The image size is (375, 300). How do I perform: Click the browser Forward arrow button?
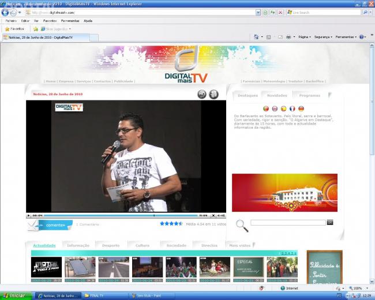13,13
